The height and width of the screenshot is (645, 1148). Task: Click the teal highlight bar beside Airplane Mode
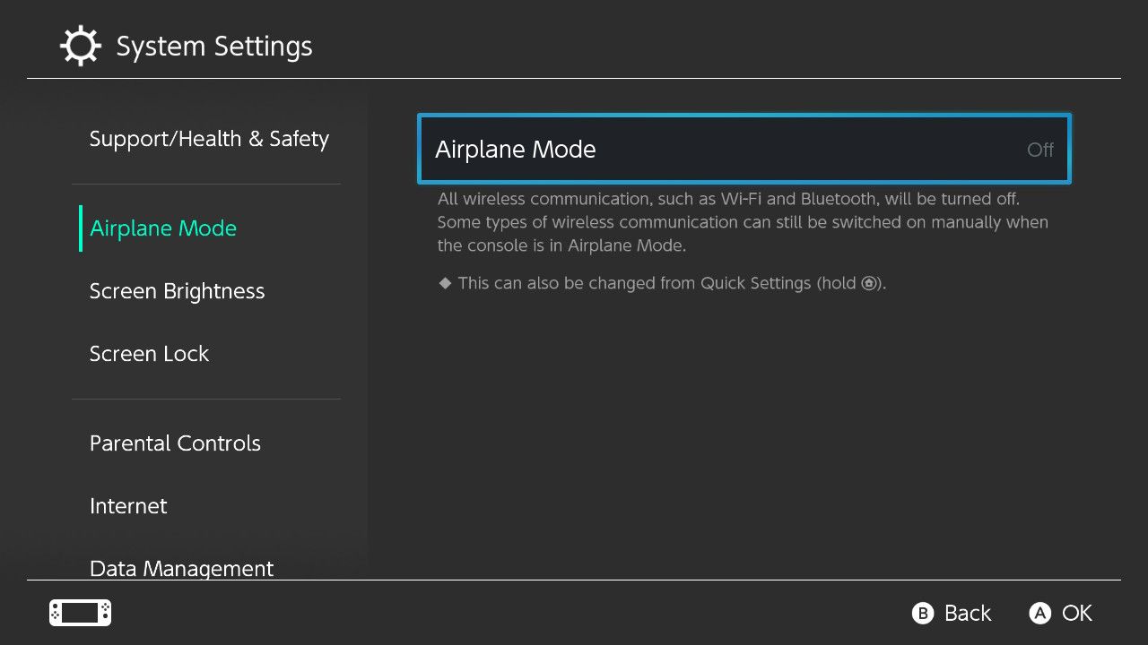tap(82, 228)
